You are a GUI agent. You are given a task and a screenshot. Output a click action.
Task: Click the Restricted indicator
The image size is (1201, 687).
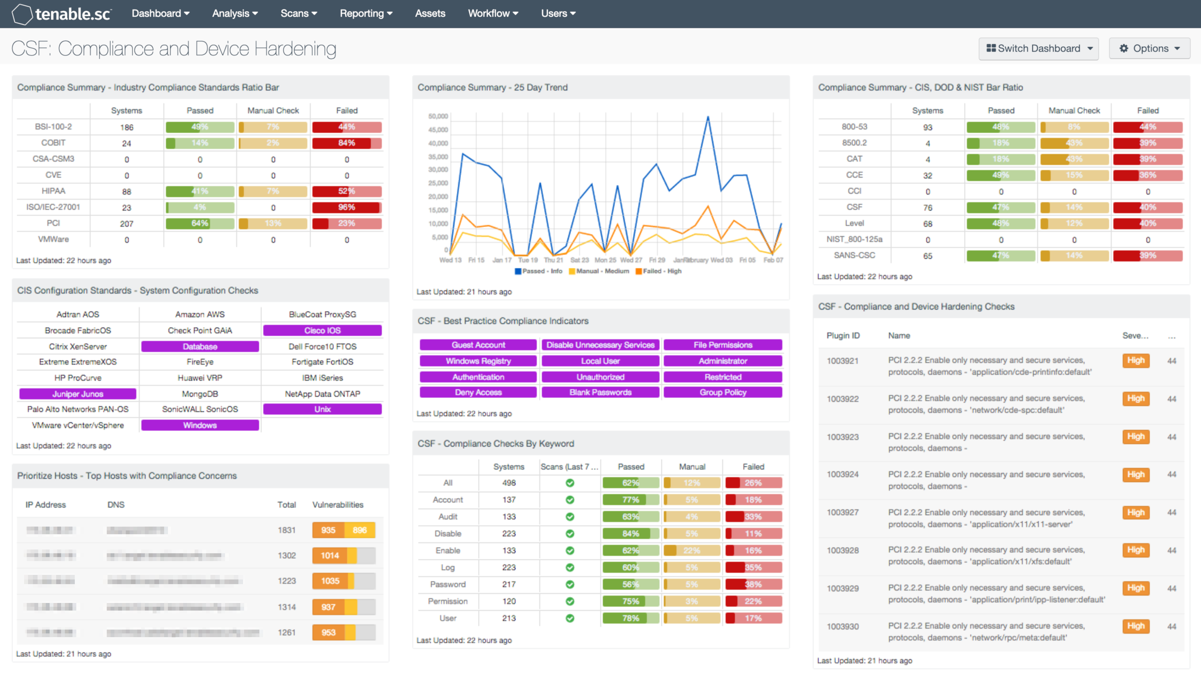(x=723, y=377)
